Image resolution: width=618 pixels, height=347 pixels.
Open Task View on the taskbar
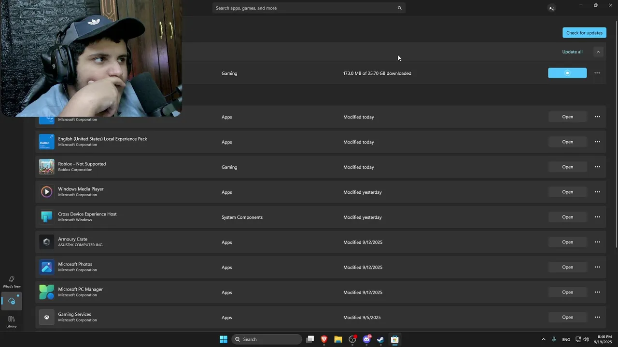310,339
